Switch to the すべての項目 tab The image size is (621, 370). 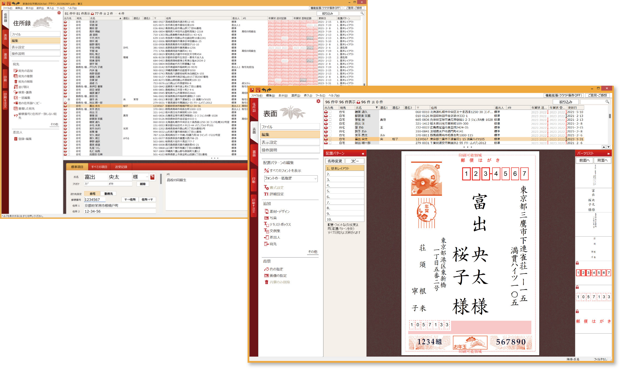[99, 167]
